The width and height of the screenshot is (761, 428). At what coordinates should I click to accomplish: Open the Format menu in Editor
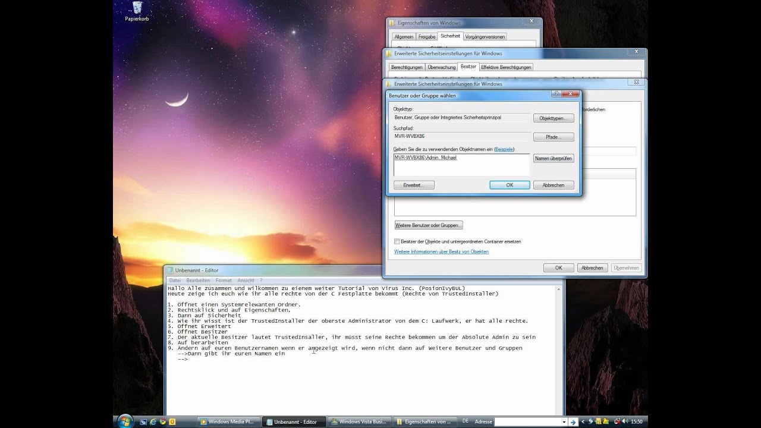(x=224, y=280)
